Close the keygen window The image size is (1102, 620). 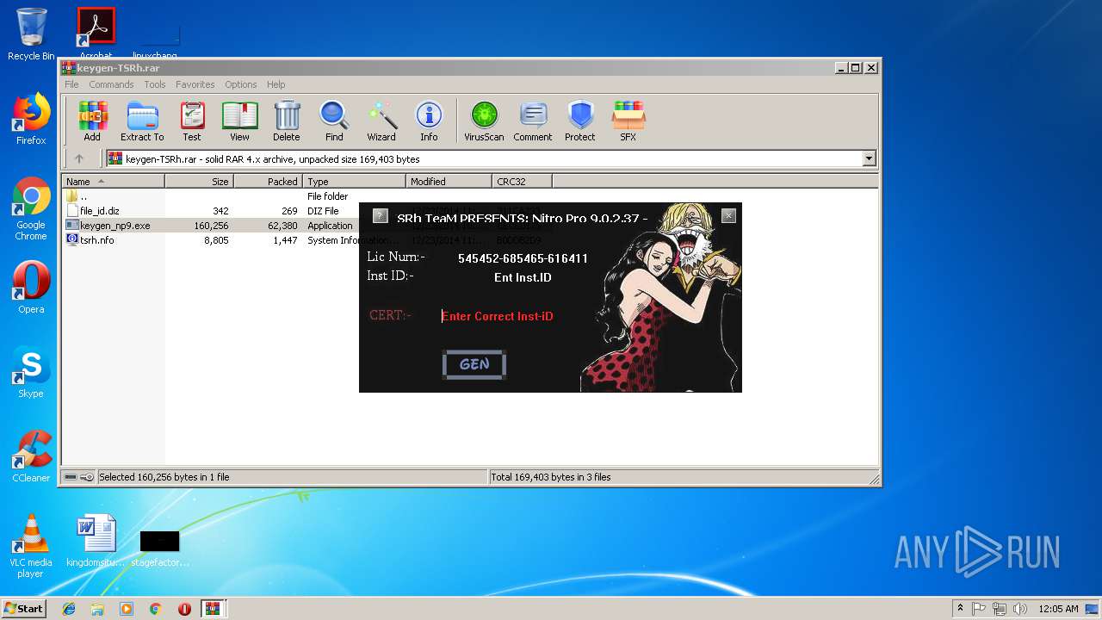coord(728,216)
